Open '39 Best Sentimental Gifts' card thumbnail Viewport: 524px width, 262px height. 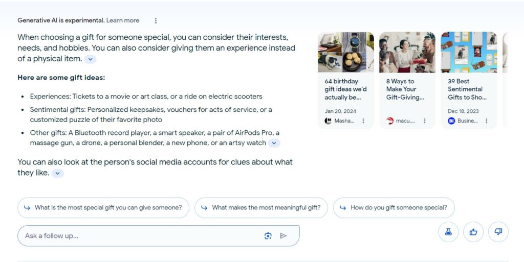point(469,52)
